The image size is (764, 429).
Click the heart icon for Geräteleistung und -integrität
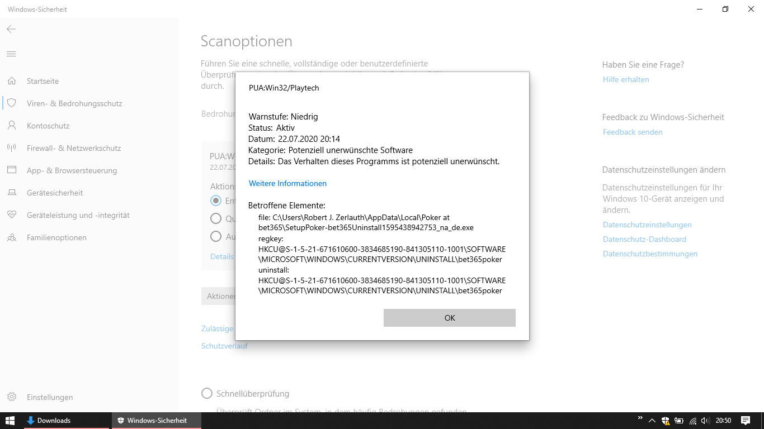(x=12, y=215)
